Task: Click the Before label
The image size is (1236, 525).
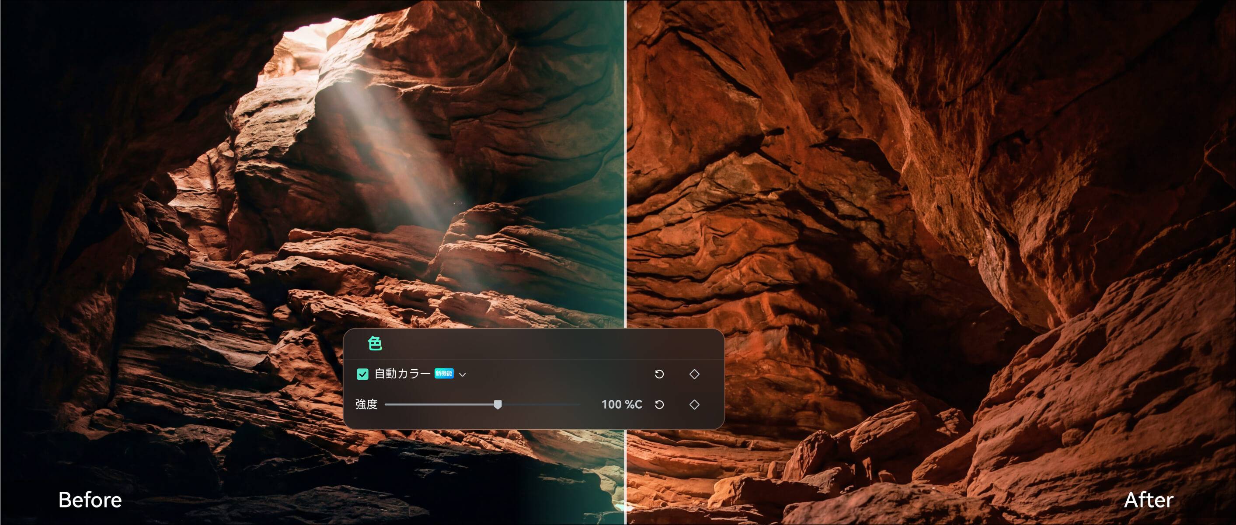Action: pyautogui.click(x=90, y=500)
